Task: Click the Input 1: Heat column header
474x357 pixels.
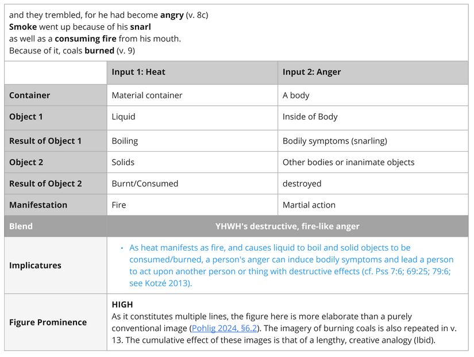Action: pos(138,72)
